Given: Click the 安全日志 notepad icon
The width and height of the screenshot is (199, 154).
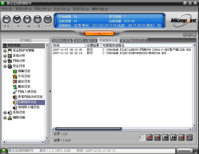Looking at the screenshot, I should tap(10, 66).
